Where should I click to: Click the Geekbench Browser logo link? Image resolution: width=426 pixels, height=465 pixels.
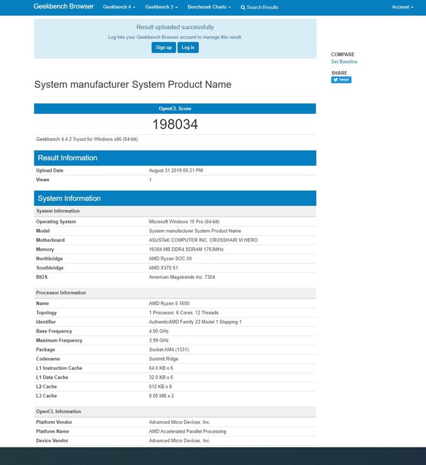(x=63, y=6)
